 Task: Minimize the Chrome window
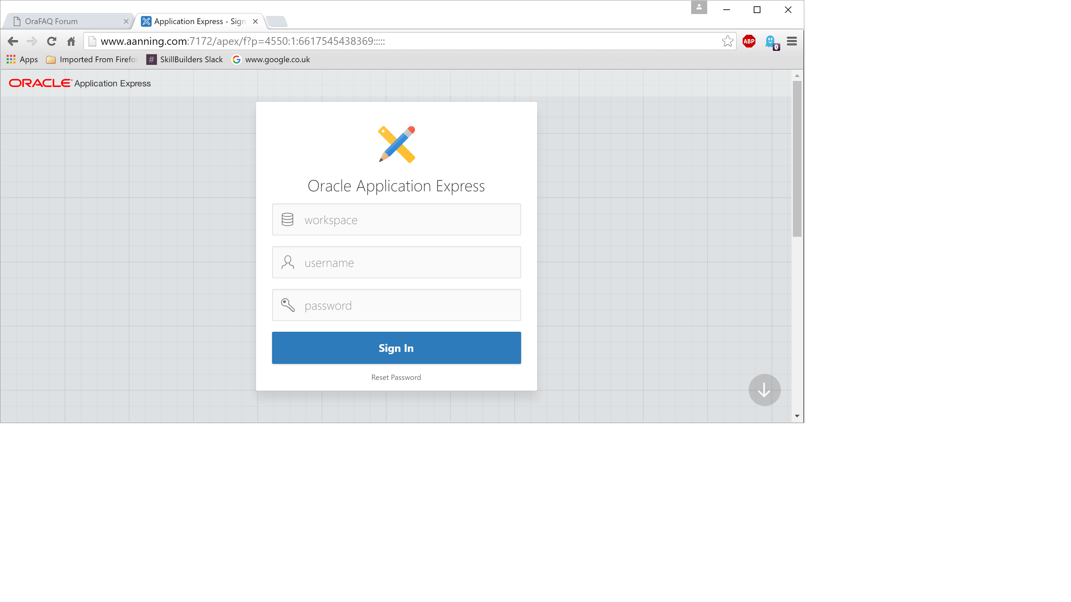(x=726, y=10)
